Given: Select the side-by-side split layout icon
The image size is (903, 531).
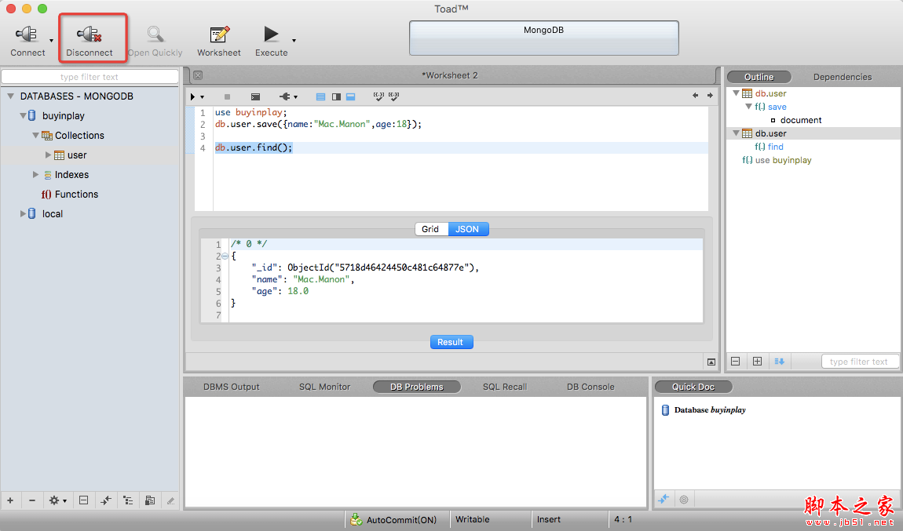Looking at the screenshot, I should click(336, 96).
